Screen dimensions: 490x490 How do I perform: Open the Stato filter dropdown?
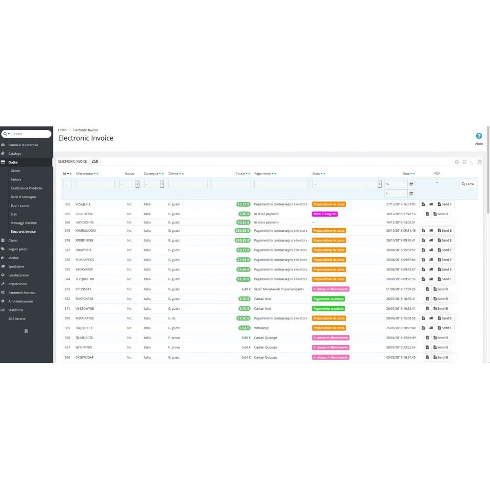click(x=346, y=184)
